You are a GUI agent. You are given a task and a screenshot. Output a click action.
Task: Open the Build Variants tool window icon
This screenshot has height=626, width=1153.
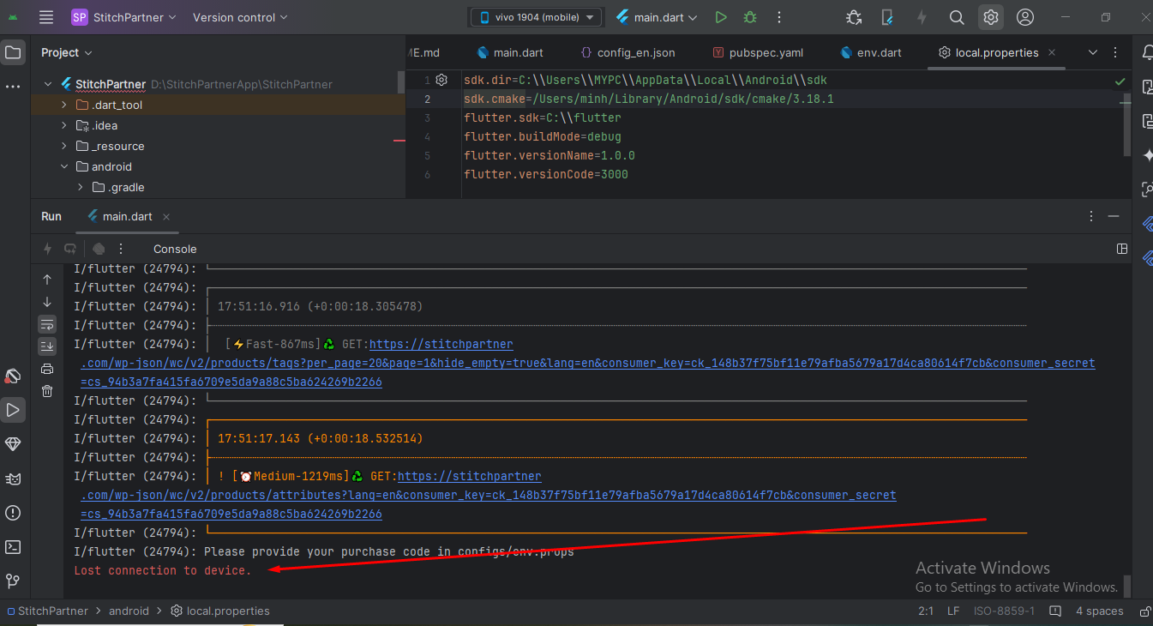(13, 376)
